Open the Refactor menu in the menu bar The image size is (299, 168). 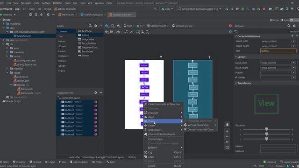[x=57, y=3]
